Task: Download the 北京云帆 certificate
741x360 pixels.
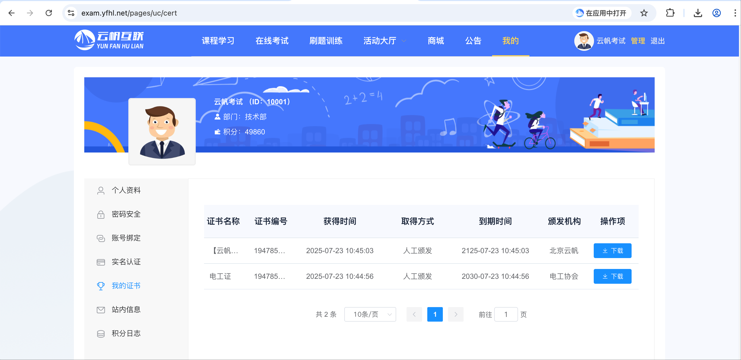Action: click(x=612, y=251)
